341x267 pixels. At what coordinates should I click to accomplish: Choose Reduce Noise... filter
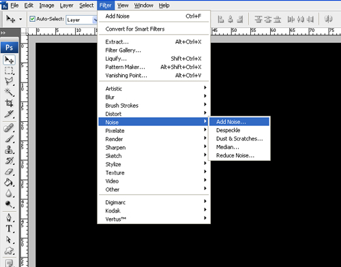point(239,155)
